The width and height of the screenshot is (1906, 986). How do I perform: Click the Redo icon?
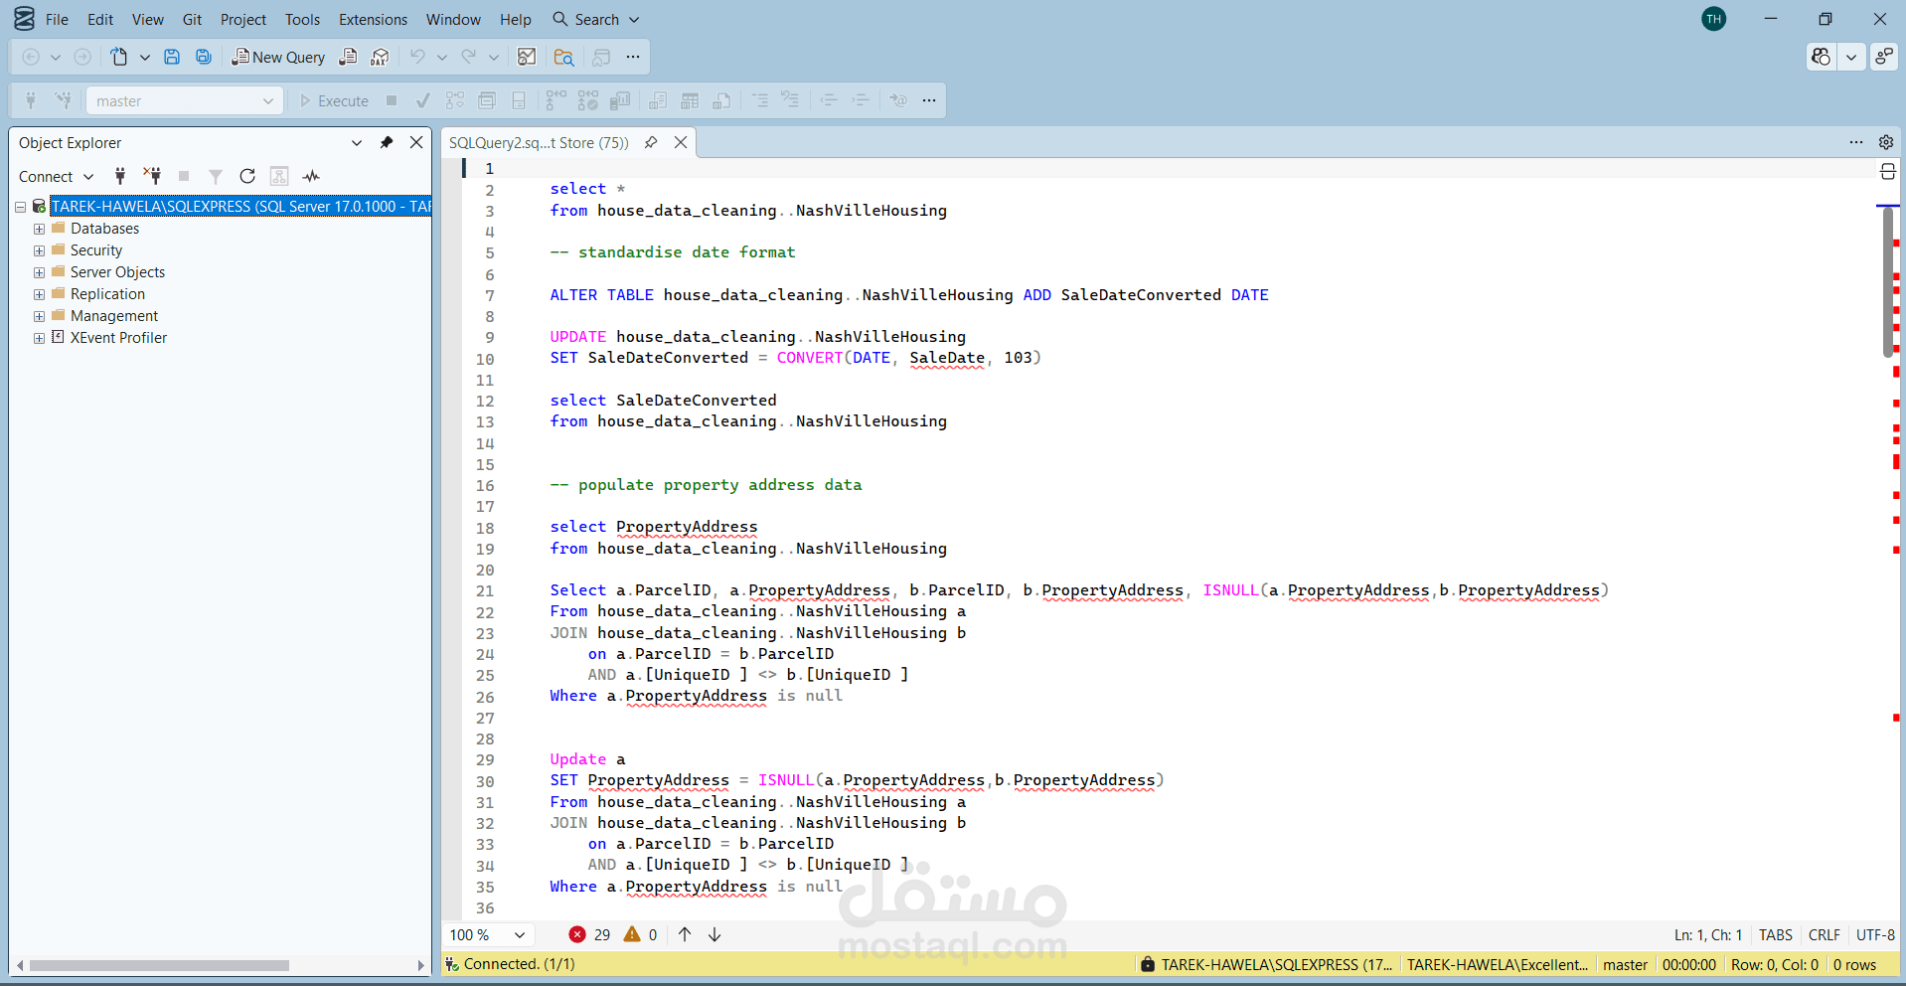click(469, 57)
